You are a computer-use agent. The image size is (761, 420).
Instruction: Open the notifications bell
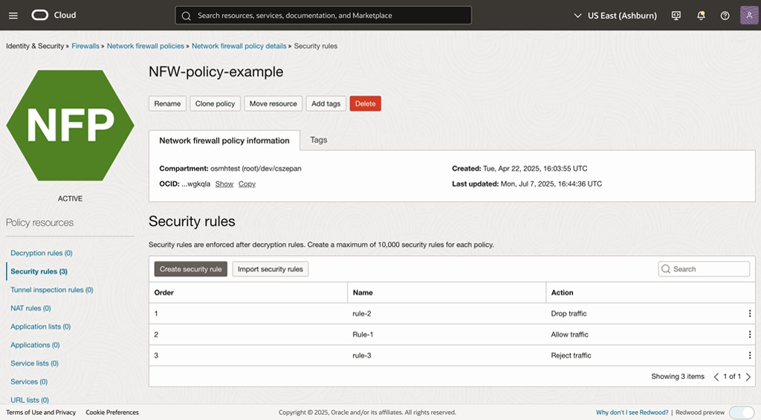[701, 16]
